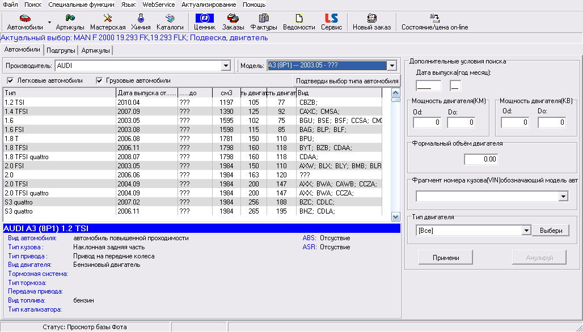Click the Выбери button
Screen dimensions: 583x332
click(551, 231)
